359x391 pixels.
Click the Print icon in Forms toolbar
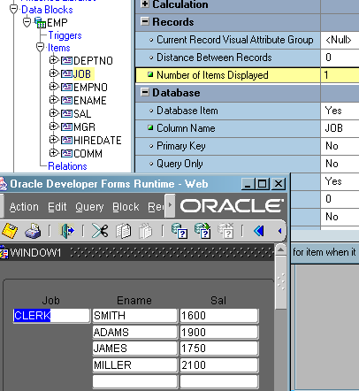coord(33,231)
